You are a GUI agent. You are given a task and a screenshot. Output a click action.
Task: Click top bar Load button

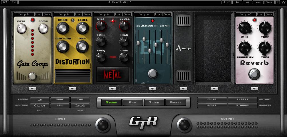[x=258, y=2]
